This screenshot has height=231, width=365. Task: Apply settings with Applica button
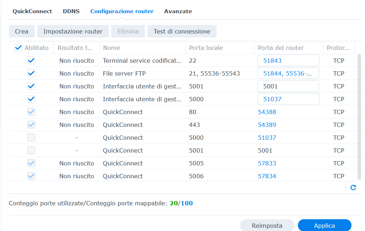click(324, 225)
